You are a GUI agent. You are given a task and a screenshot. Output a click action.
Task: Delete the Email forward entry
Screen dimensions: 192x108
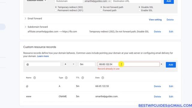click(170, 19)
